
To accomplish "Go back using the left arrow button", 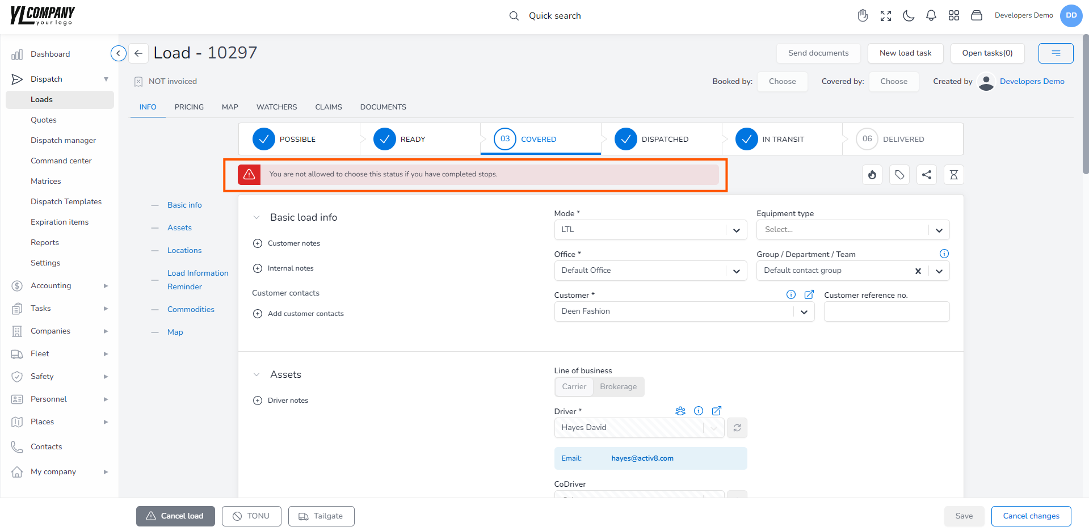I will [x=138, y=53].
